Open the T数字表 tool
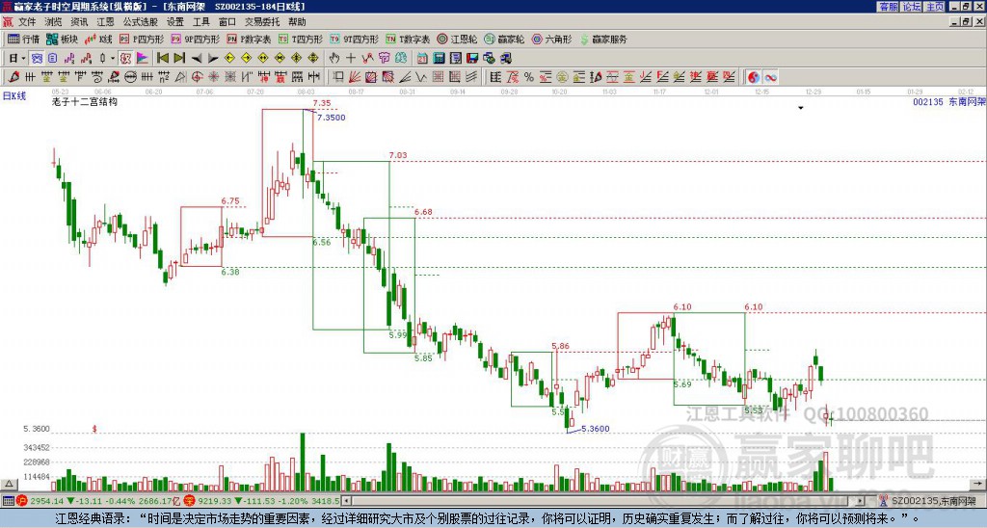This screenshot has height=528, width=987. (408, 39)
